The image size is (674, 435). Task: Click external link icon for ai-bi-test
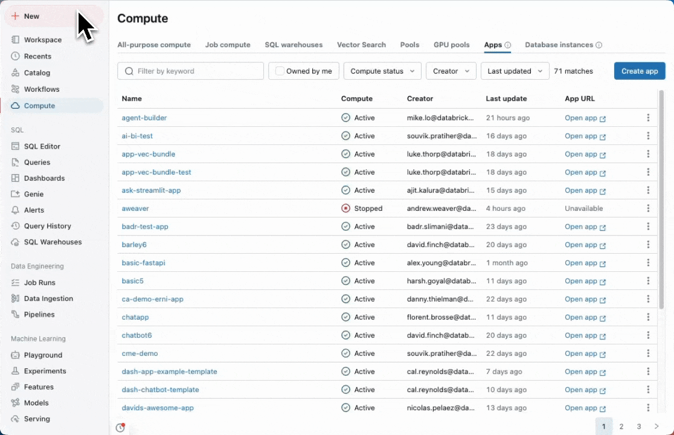pos(603,137)
